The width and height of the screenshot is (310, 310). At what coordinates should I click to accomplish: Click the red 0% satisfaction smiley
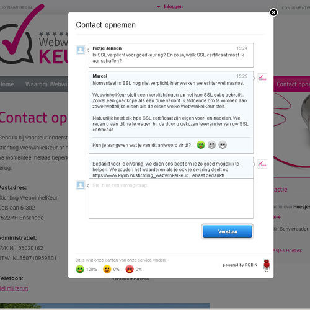point(130,269)
